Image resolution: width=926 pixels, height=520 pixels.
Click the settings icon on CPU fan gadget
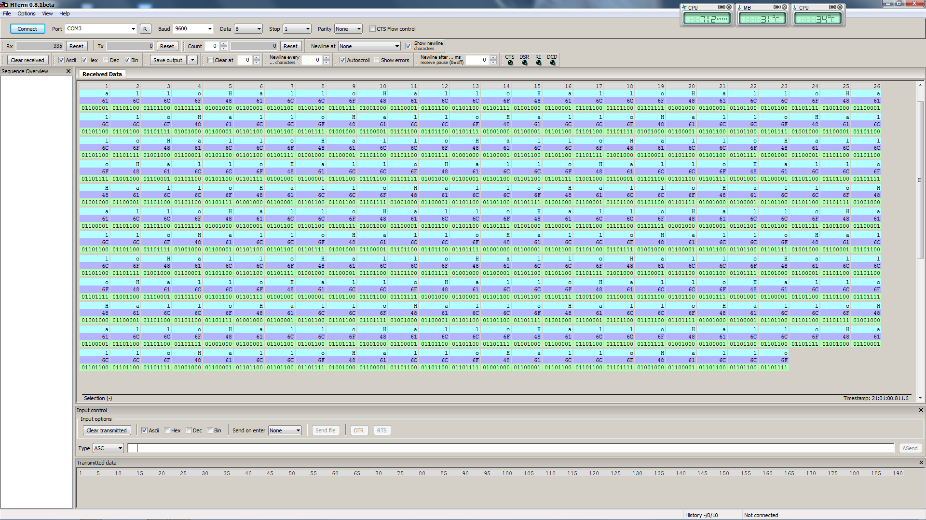722,7
